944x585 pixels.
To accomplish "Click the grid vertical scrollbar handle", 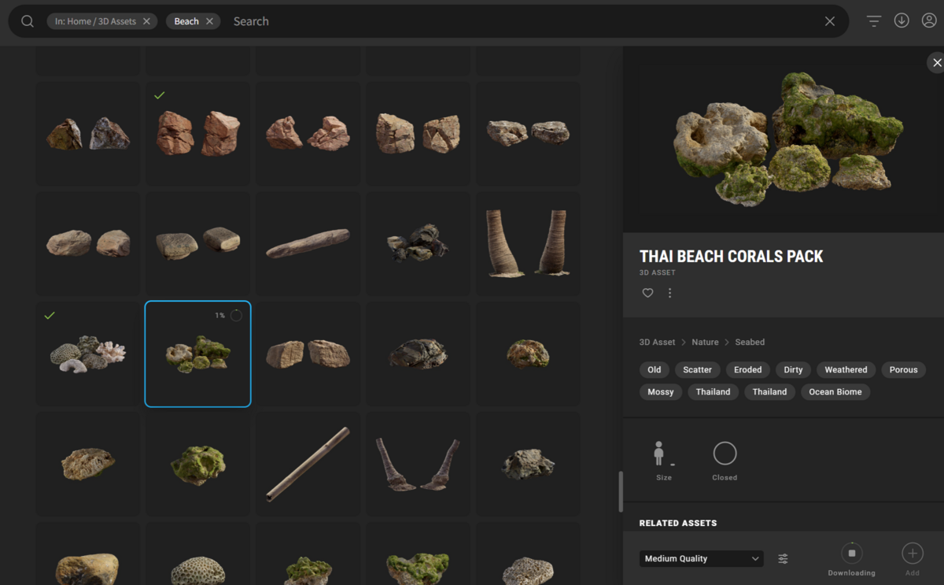I will [x=621, y=491].
